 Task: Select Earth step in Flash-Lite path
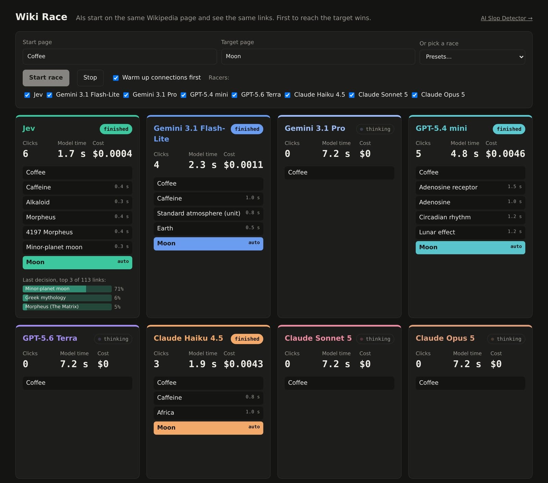(x=208, y=229)
